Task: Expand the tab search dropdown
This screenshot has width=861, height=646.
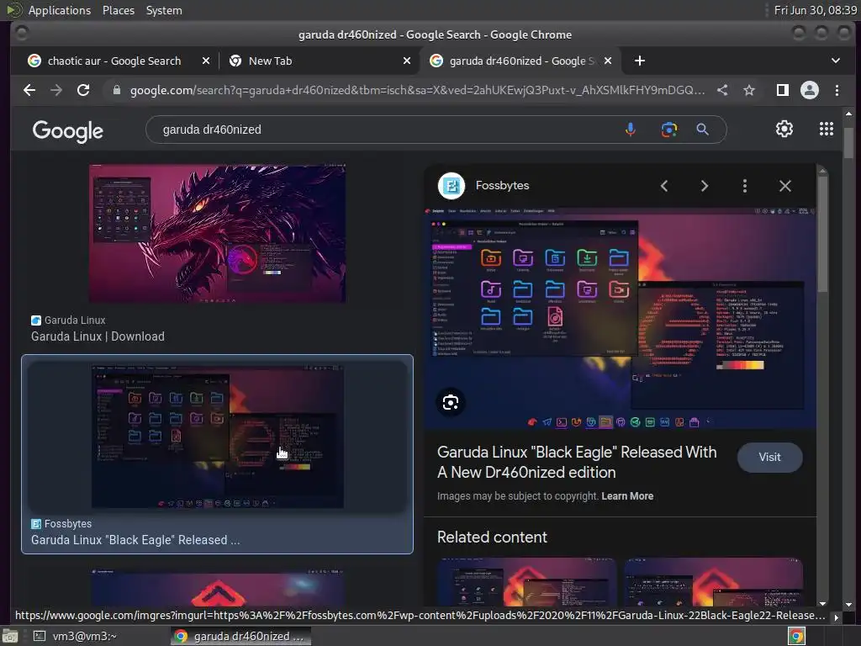Action: (x=835, y=61)
